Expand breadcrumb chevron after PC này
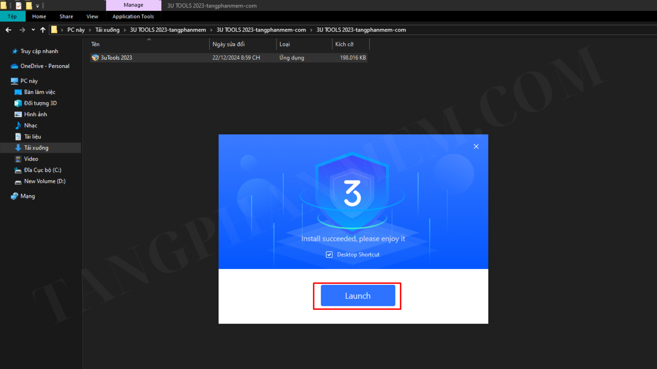This screenshot has height=369, width=657. click(90, 30)
